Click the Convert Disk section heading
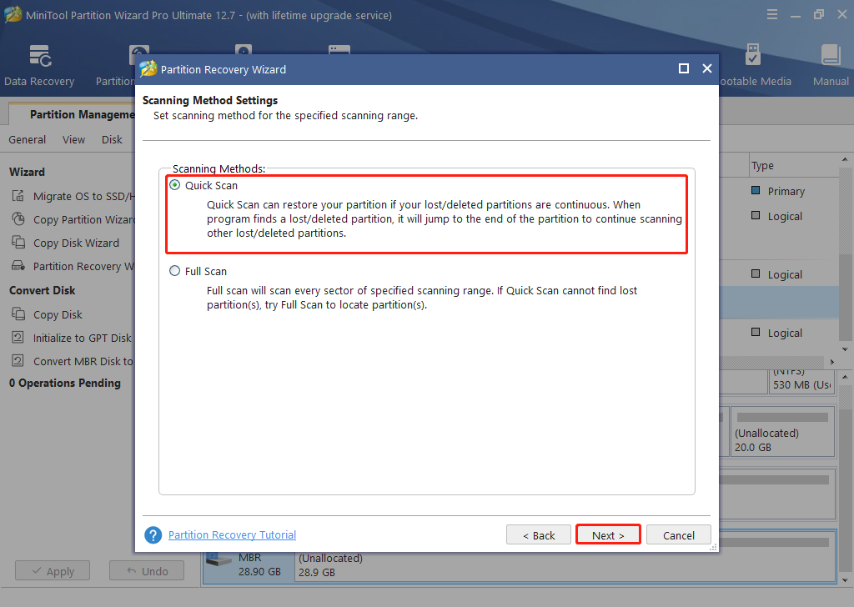Screen dimensions: 854x607 42,290
